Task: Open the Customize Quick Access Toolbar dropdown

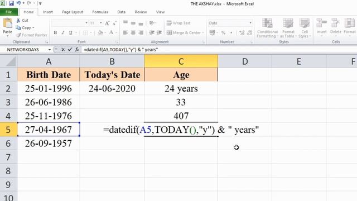Action: pos(40,3)
